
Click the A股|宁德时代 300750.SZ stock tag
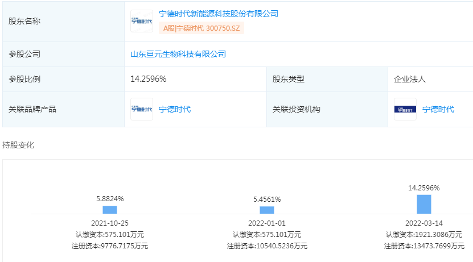pos(201,28)
